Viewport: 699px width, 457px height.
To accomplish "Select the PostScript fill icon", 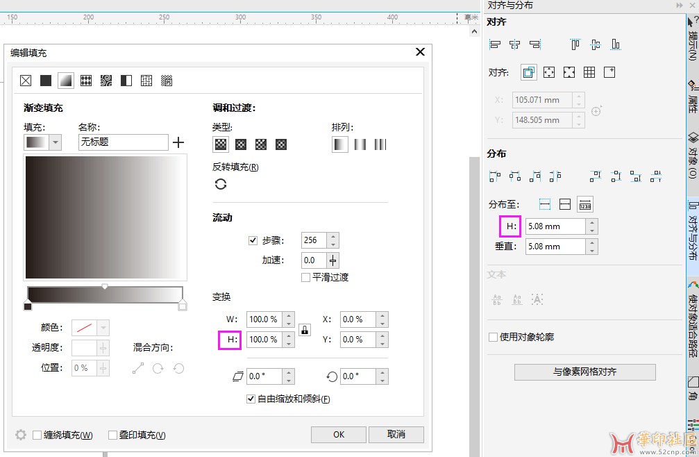I will (x=167, y=81).
